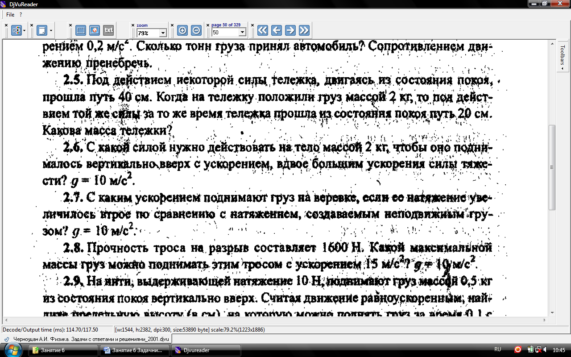571x357 pixels.
Task: Jump to the last page
Action: pyautogui.click(x=304, y=30)
